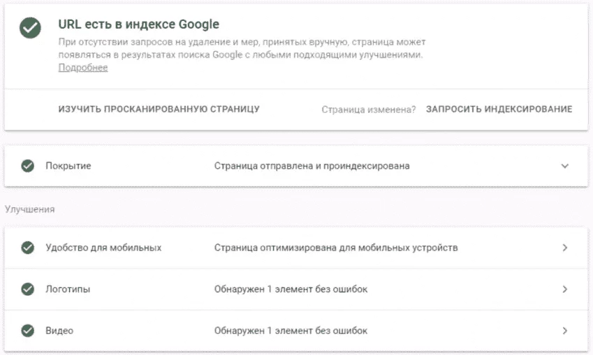This screenshot has width=593, height=355.
Task: Click Видео row 'Обнаружен 1 элемент без ошибок'
Action: tap(291, 331)
